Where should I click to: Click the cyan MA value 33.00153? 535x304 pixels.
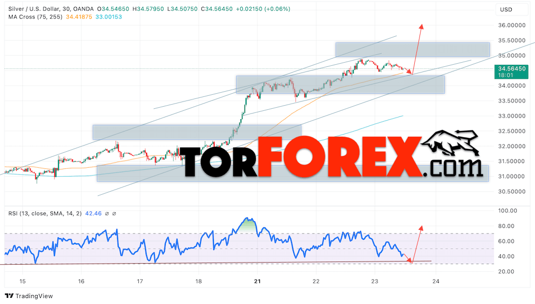click(108, 17)
